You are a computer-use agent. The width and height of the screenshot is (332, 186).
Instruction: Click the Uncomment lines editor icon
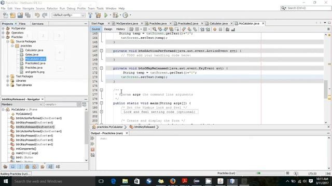tap(233, 29)
